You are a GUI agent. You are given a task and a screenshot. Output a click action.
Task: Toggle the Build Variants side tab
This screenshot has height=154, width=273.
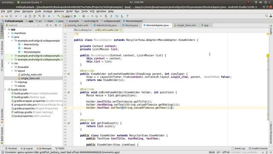pyautogui.click(x=2, y=135)
